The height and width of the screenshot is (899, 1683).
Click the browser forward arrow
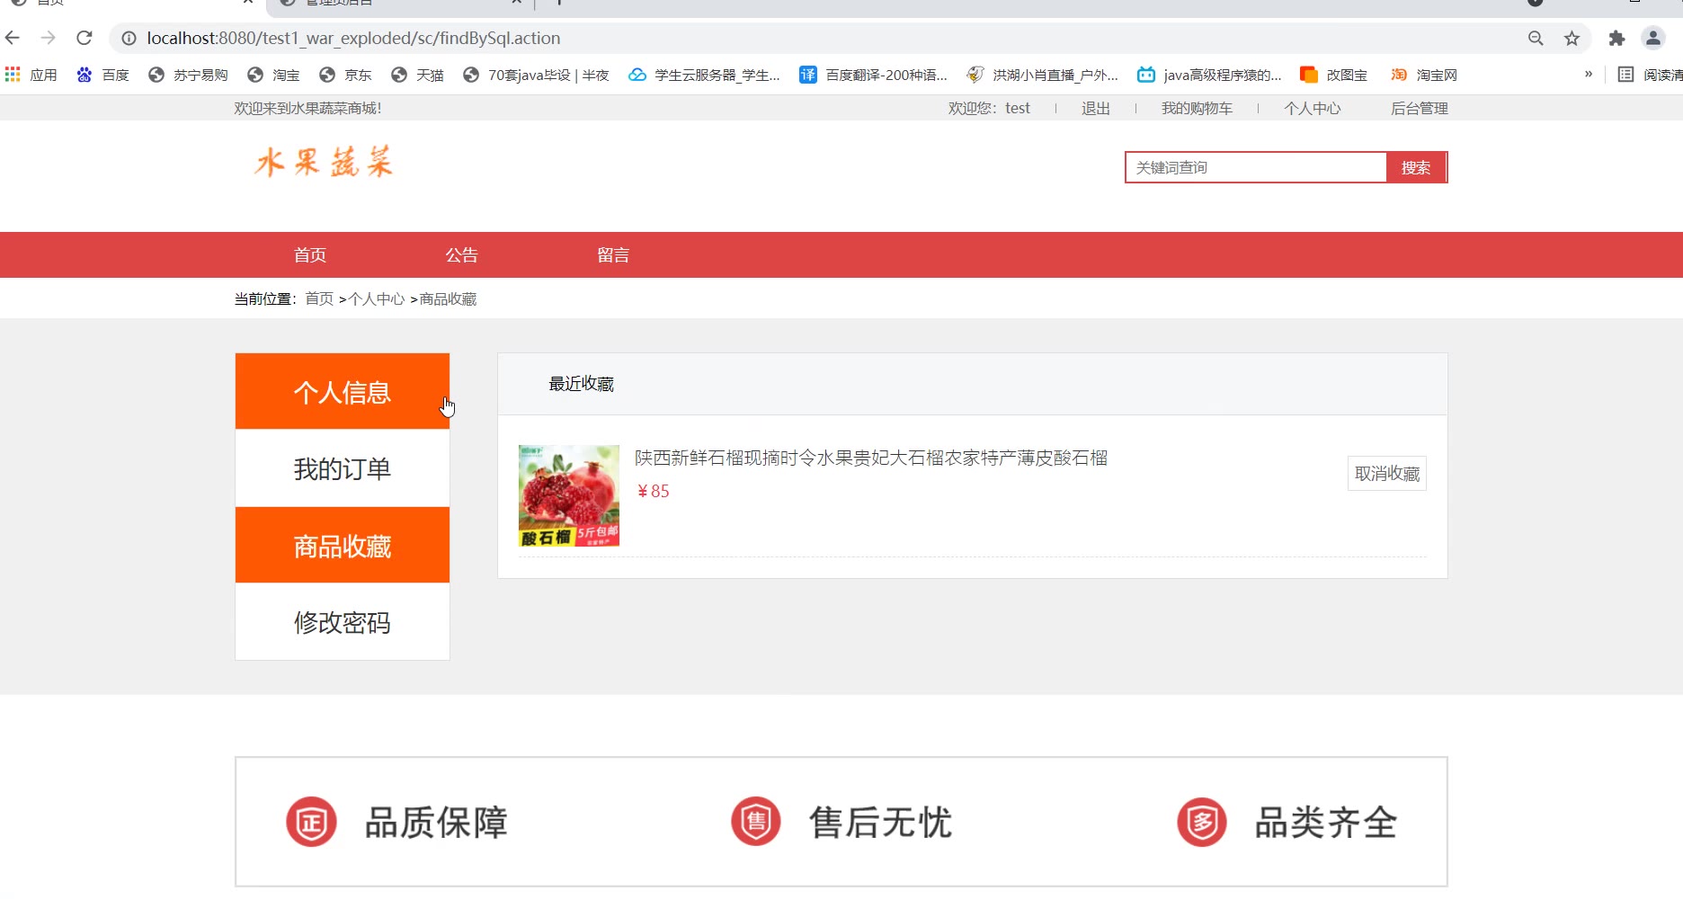[x=49, y=38]
